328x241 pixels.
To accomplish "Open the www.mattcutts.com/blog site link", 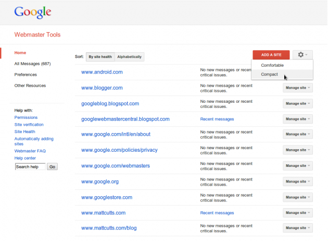I will tap(109, 228).
